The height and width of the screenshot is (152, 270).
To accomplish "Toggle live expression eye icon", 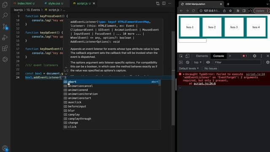I will click(x=208, y=62).
